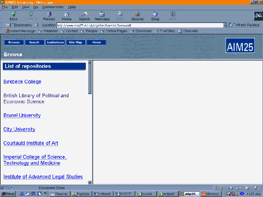Open the Edit menu

15,7
